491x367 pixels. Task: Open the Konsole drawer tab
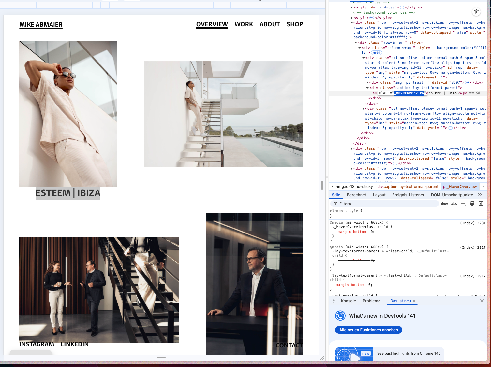pos(348,301)
